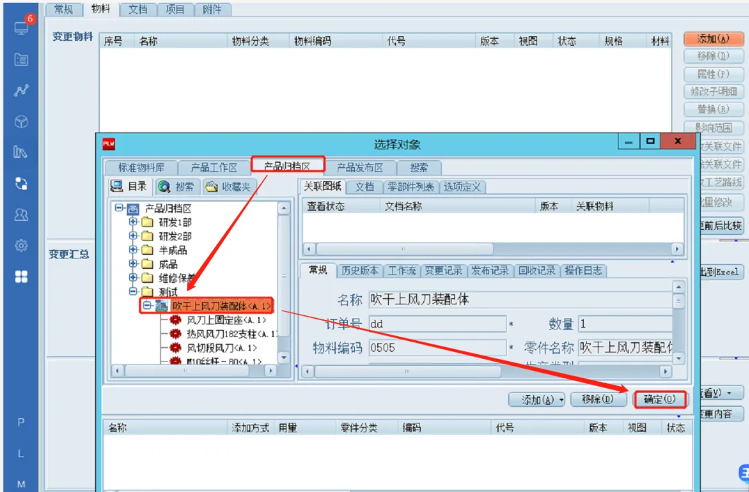The height and width of the screenshot is (492, 749).
Task: Click the 确定(O) confirm button
Action: (x=658, y=400)
